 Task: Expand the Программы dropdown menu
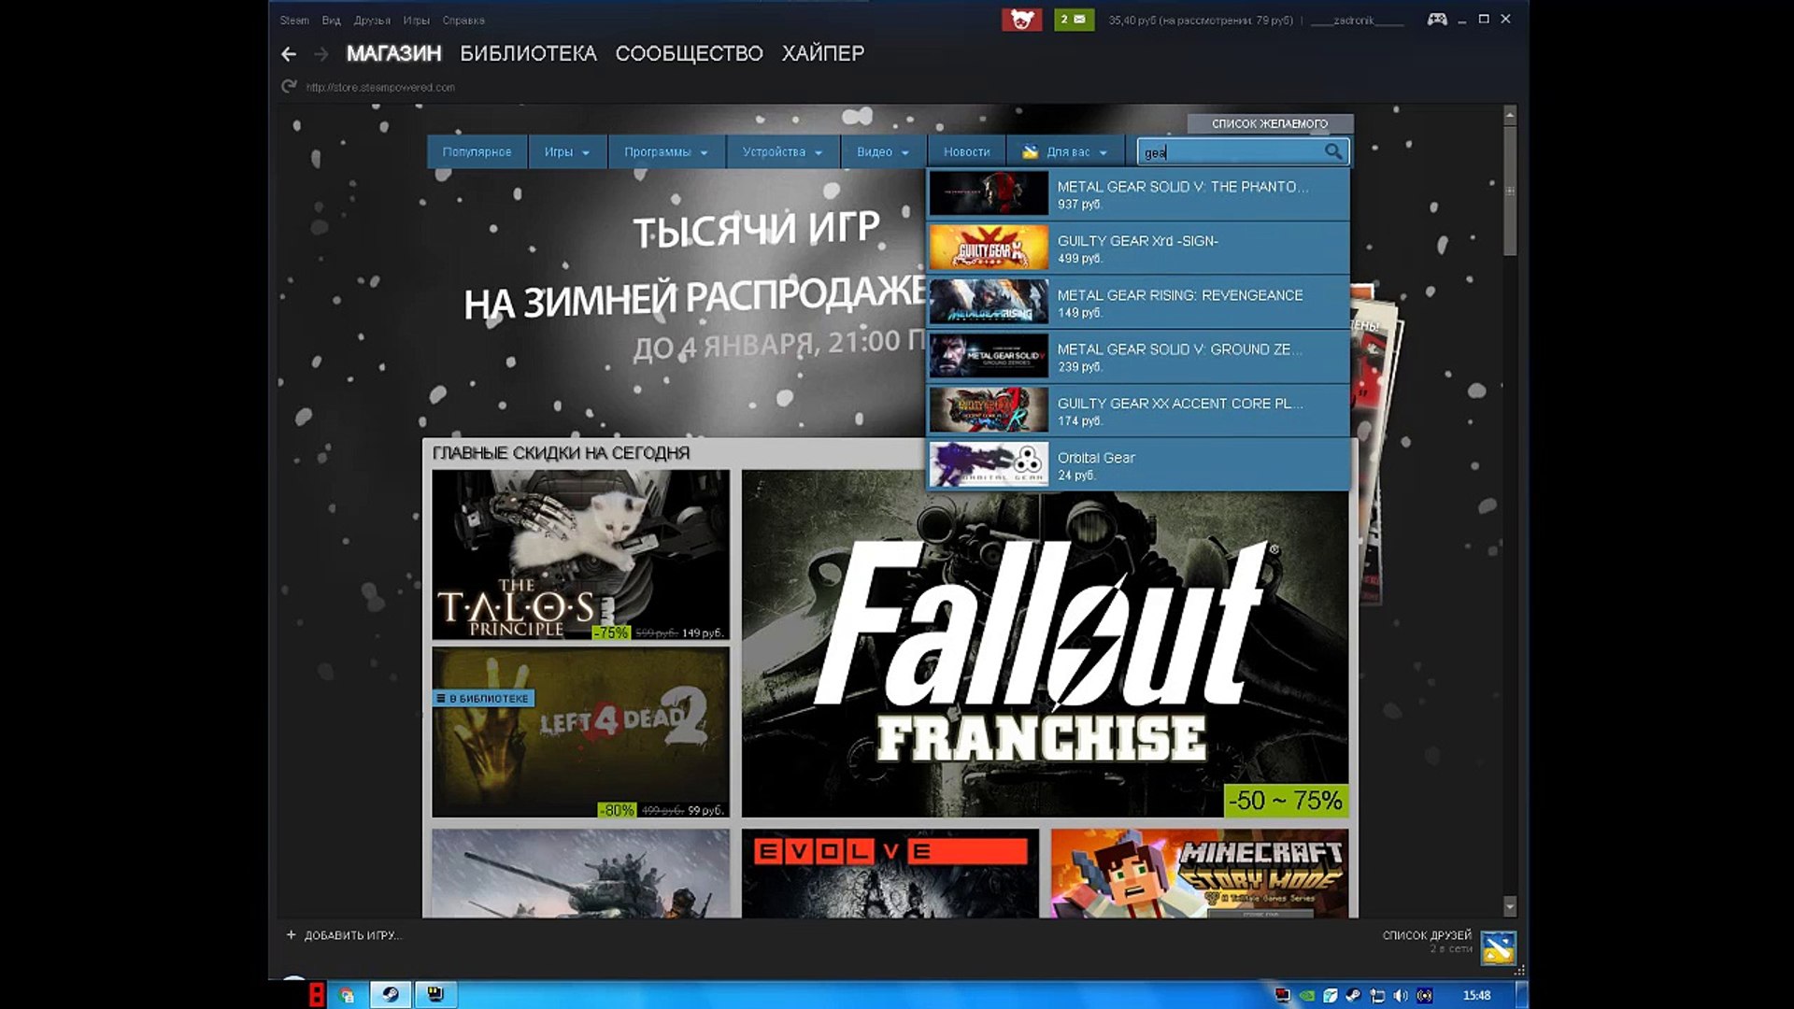coord(665,151)
